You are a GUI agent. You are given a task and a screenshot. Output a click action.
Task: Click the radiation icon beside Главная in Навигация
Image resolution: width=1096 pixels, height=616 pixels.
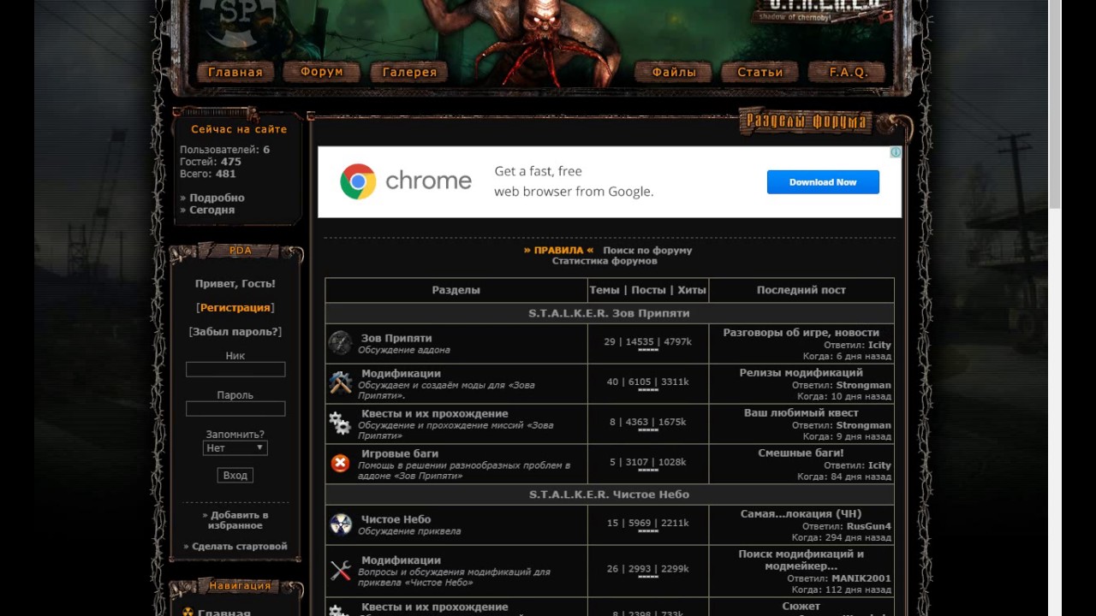(x=188, y=613)
